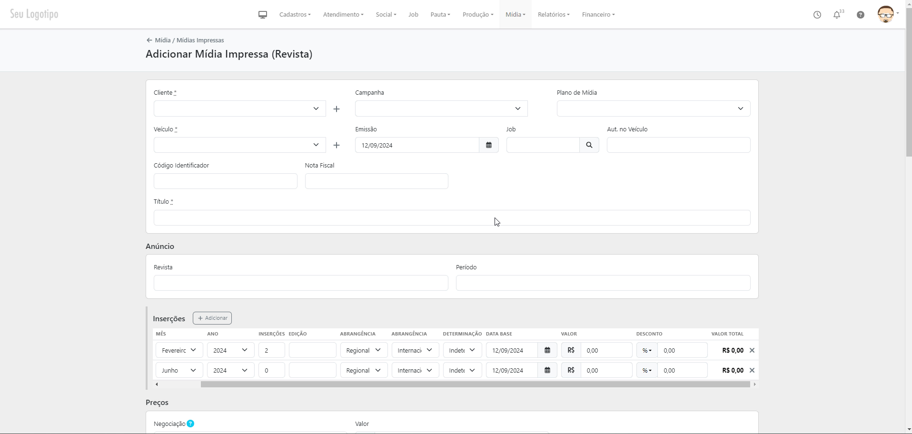This screenshot has width=912, height=434.
Task: Click the Negociação help tooltip icon
Action: tap(190, 424)
